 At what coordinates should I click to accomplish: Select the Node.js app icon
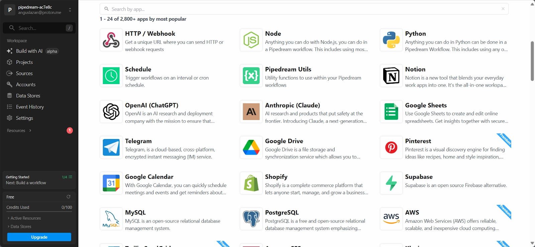(251, 40)
